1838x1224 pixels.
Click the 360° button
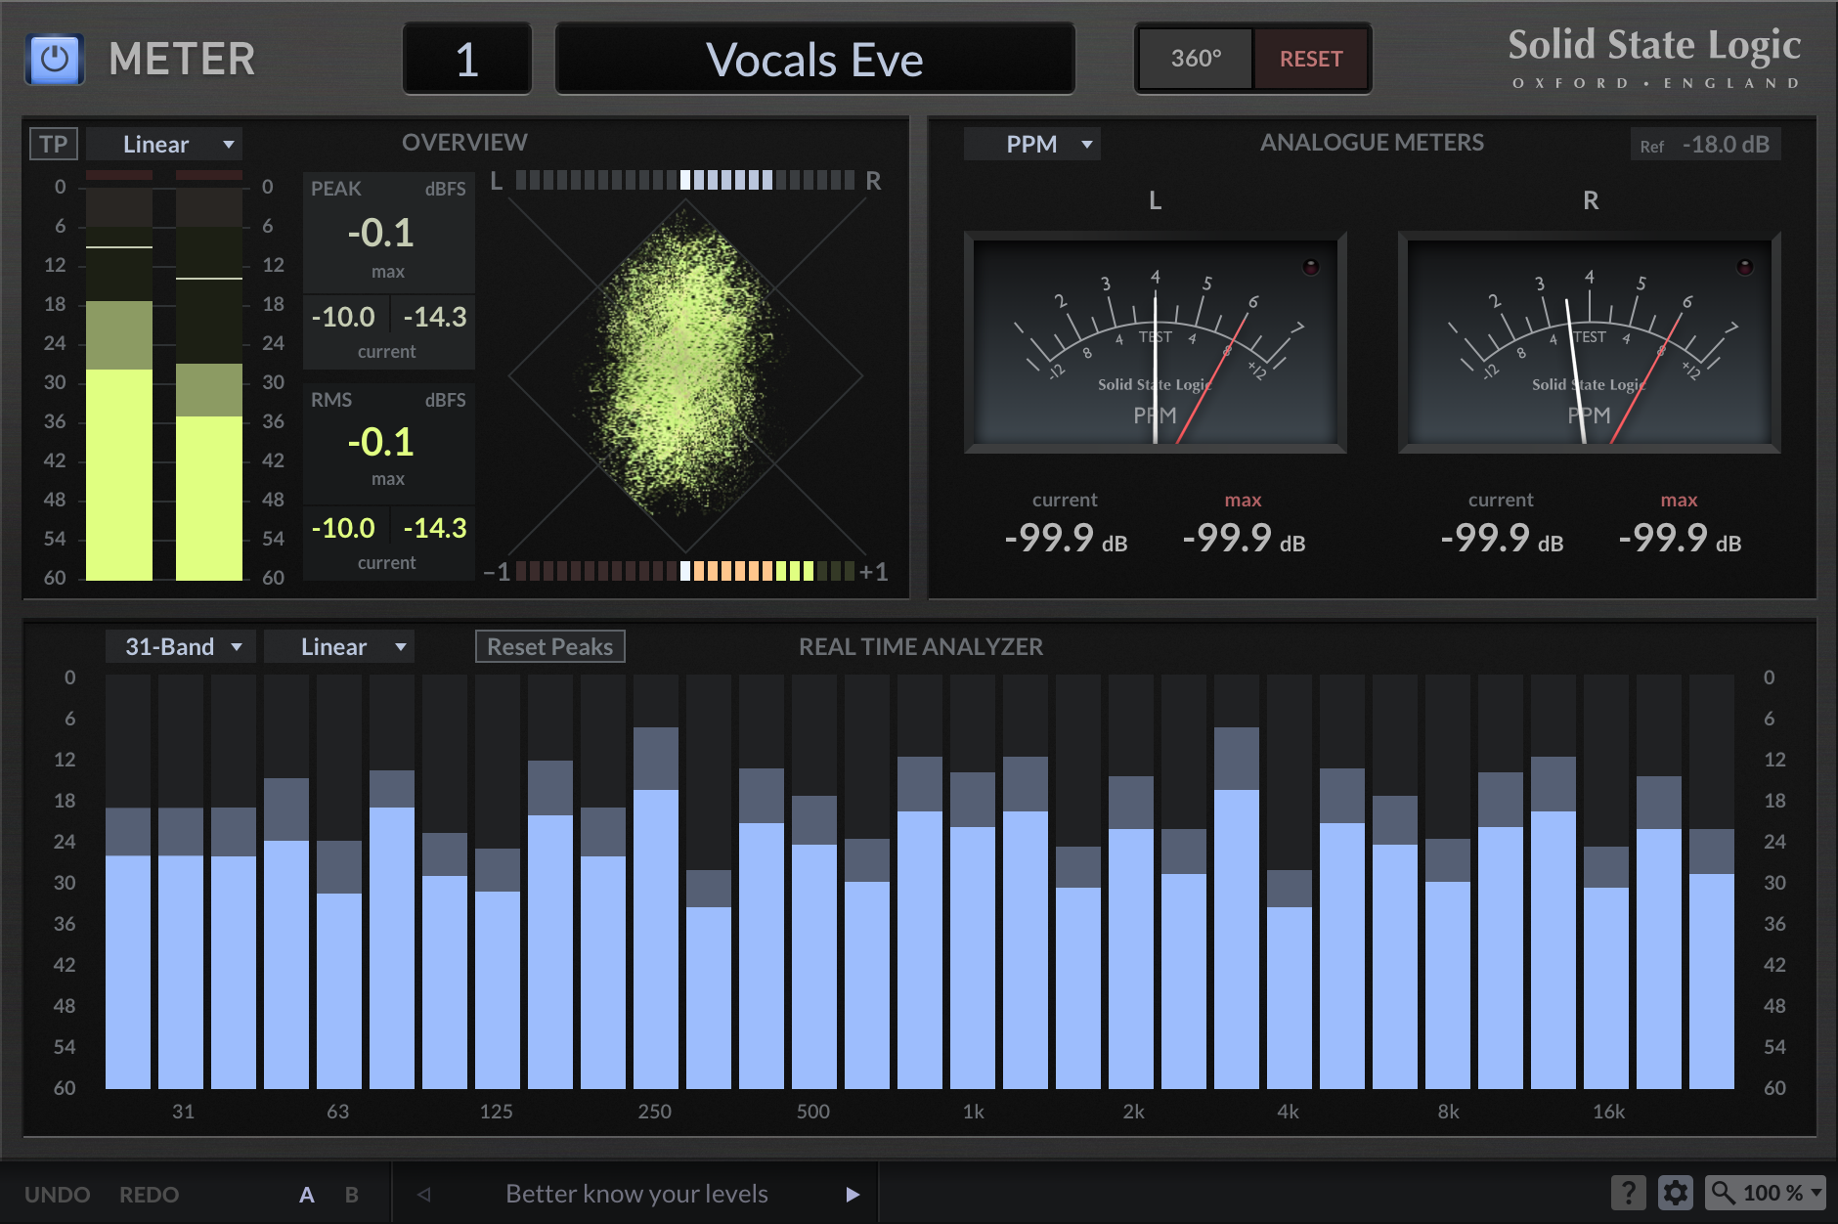(1196, 59)
